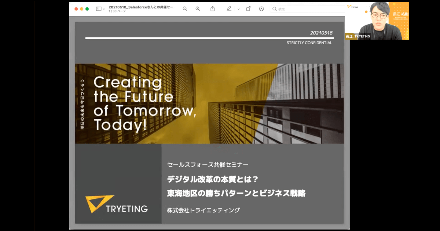The image size is (440, 231).
Task: Expand the highlight color dropdown arrow
Action: (x=238, y=9)
